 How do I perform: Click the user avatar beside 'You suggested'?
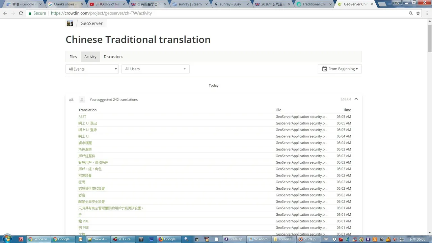point(82,100)
